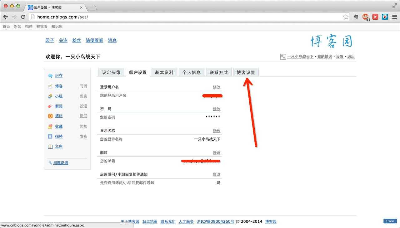Open the 联系我们 footer link
Viewport: 400px width, 228px height.
pyautogui.click(x=168, y=221)
